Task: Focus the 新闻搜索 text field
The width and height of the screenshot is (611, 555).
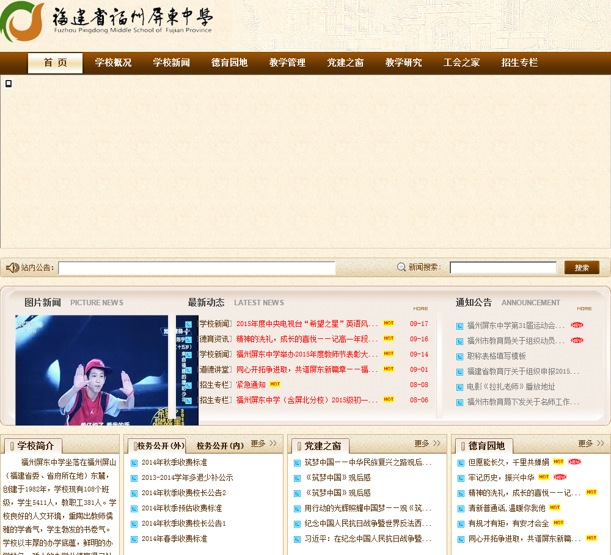Action: pos(503,267)
